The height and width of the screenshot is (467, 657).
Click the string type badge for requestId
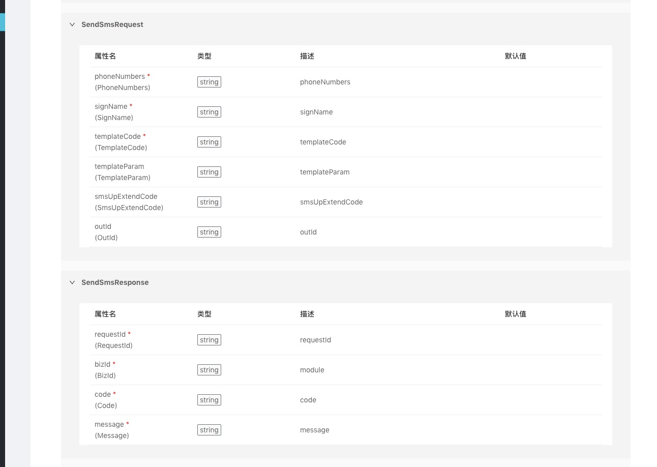(x=209, y=340)
